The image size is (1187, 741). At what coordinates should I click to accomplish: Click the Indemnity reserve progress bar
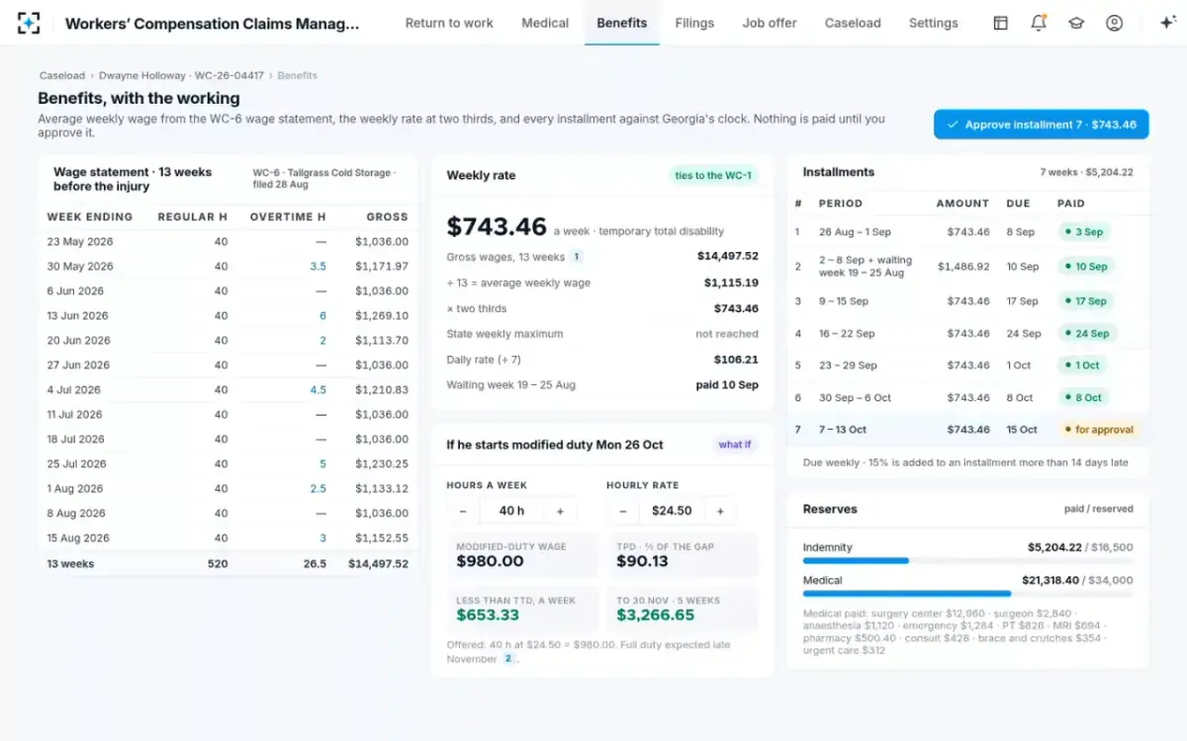(968, 561)
